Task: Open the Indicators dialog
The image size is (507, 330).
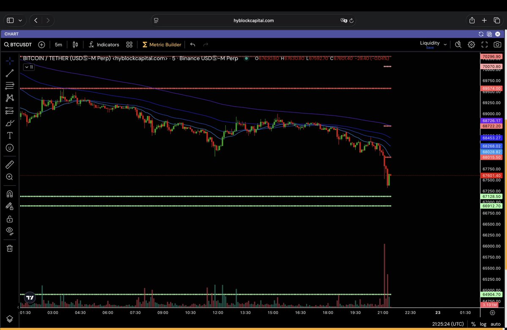Action: coord(104,45)
